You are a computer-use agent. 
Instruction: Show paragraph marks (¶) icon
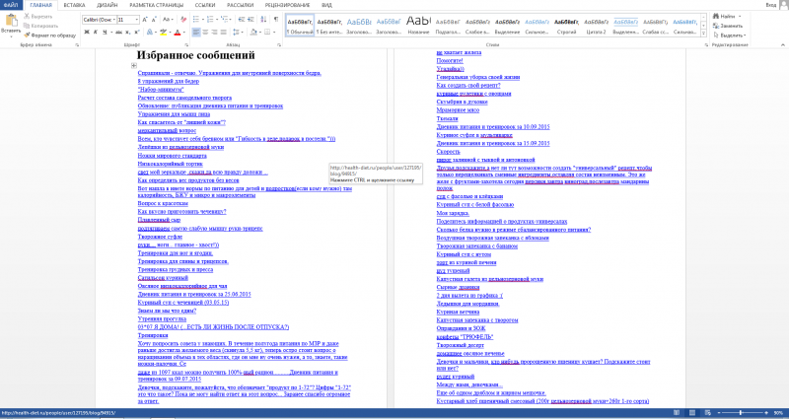tap(275, 19)
